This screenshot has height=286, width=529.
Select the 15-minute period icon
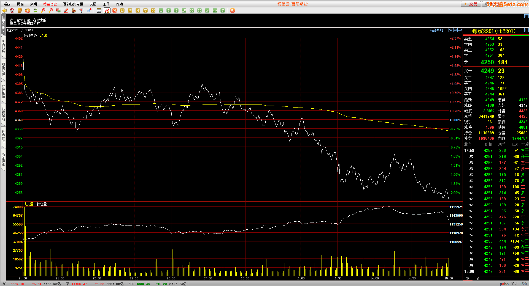click(184, 10)
